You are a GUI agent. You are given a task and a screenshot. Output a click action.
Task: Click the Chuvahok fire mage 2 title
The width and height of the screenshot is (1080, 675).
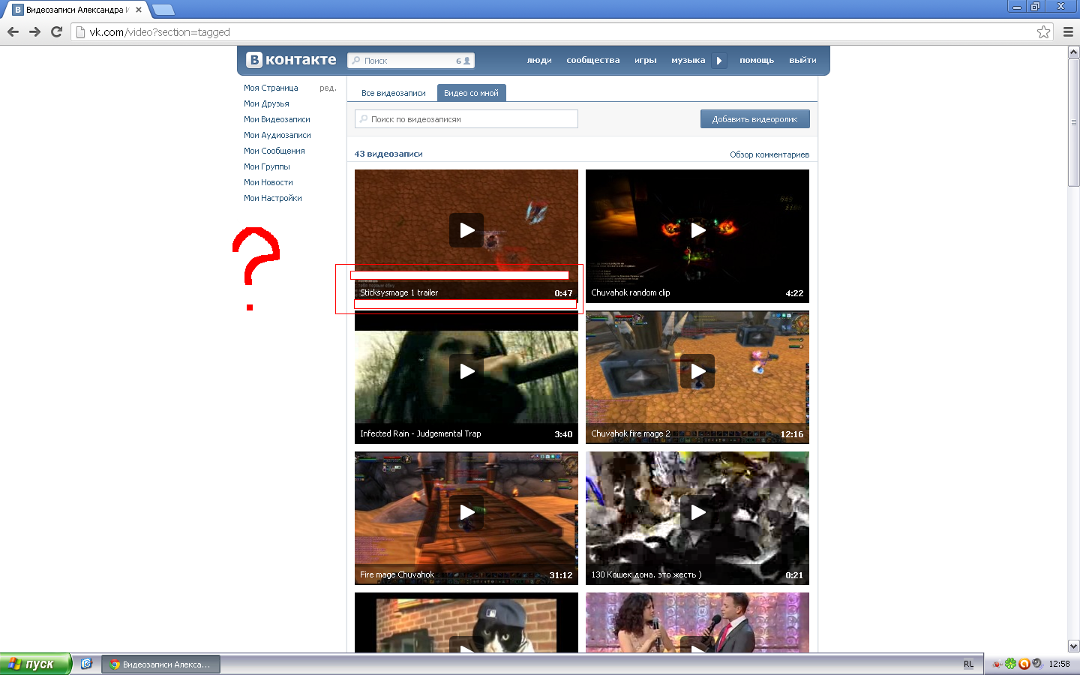pos(631,433)
